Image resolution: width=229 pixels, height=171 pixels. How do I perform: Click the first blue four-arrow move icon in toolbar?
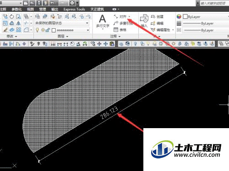[99, 44]
